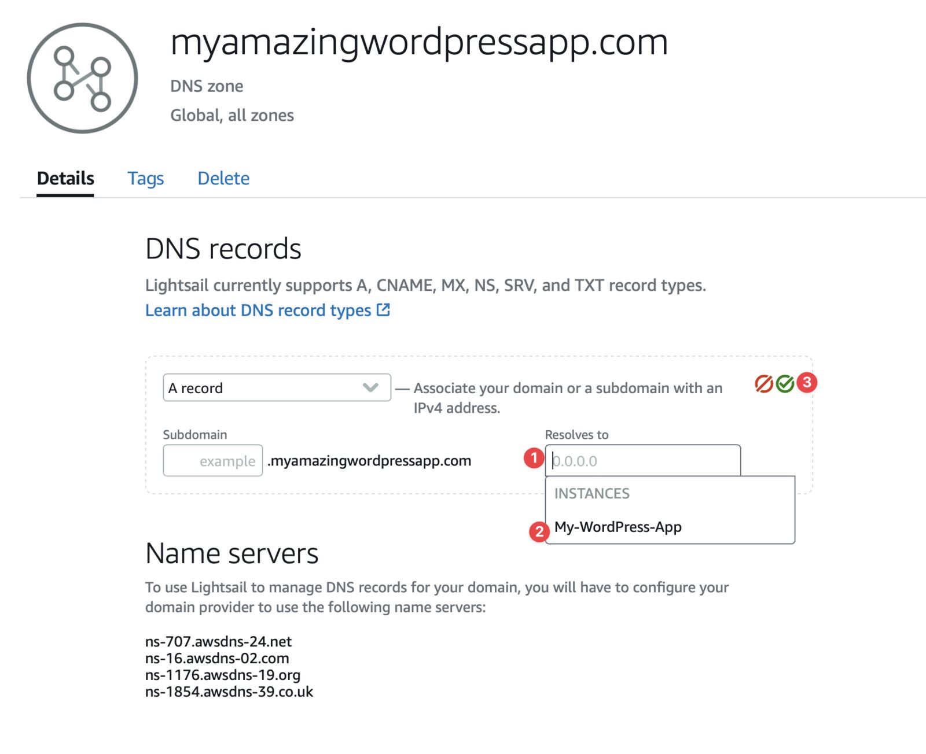Open the Delete tab
This screenshot has width=926, height=754.
point(223,178)
